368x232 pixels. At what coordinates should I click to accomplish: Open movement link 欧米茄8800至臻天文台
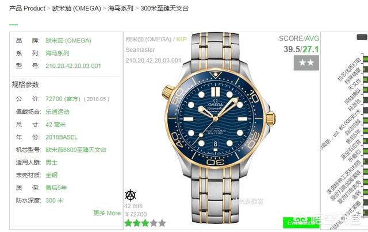pos(76,150)
